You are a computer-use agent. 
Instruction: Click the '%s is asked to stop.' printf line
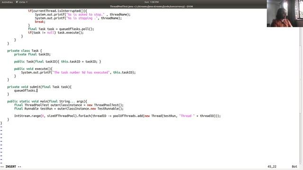coord(82,15)
